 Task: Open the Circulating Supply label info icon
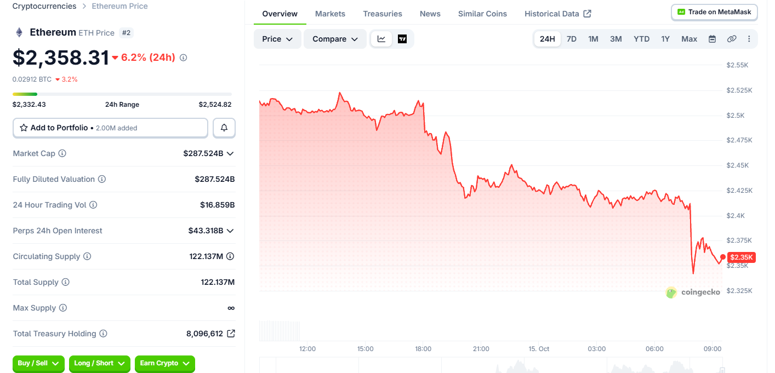87,256
